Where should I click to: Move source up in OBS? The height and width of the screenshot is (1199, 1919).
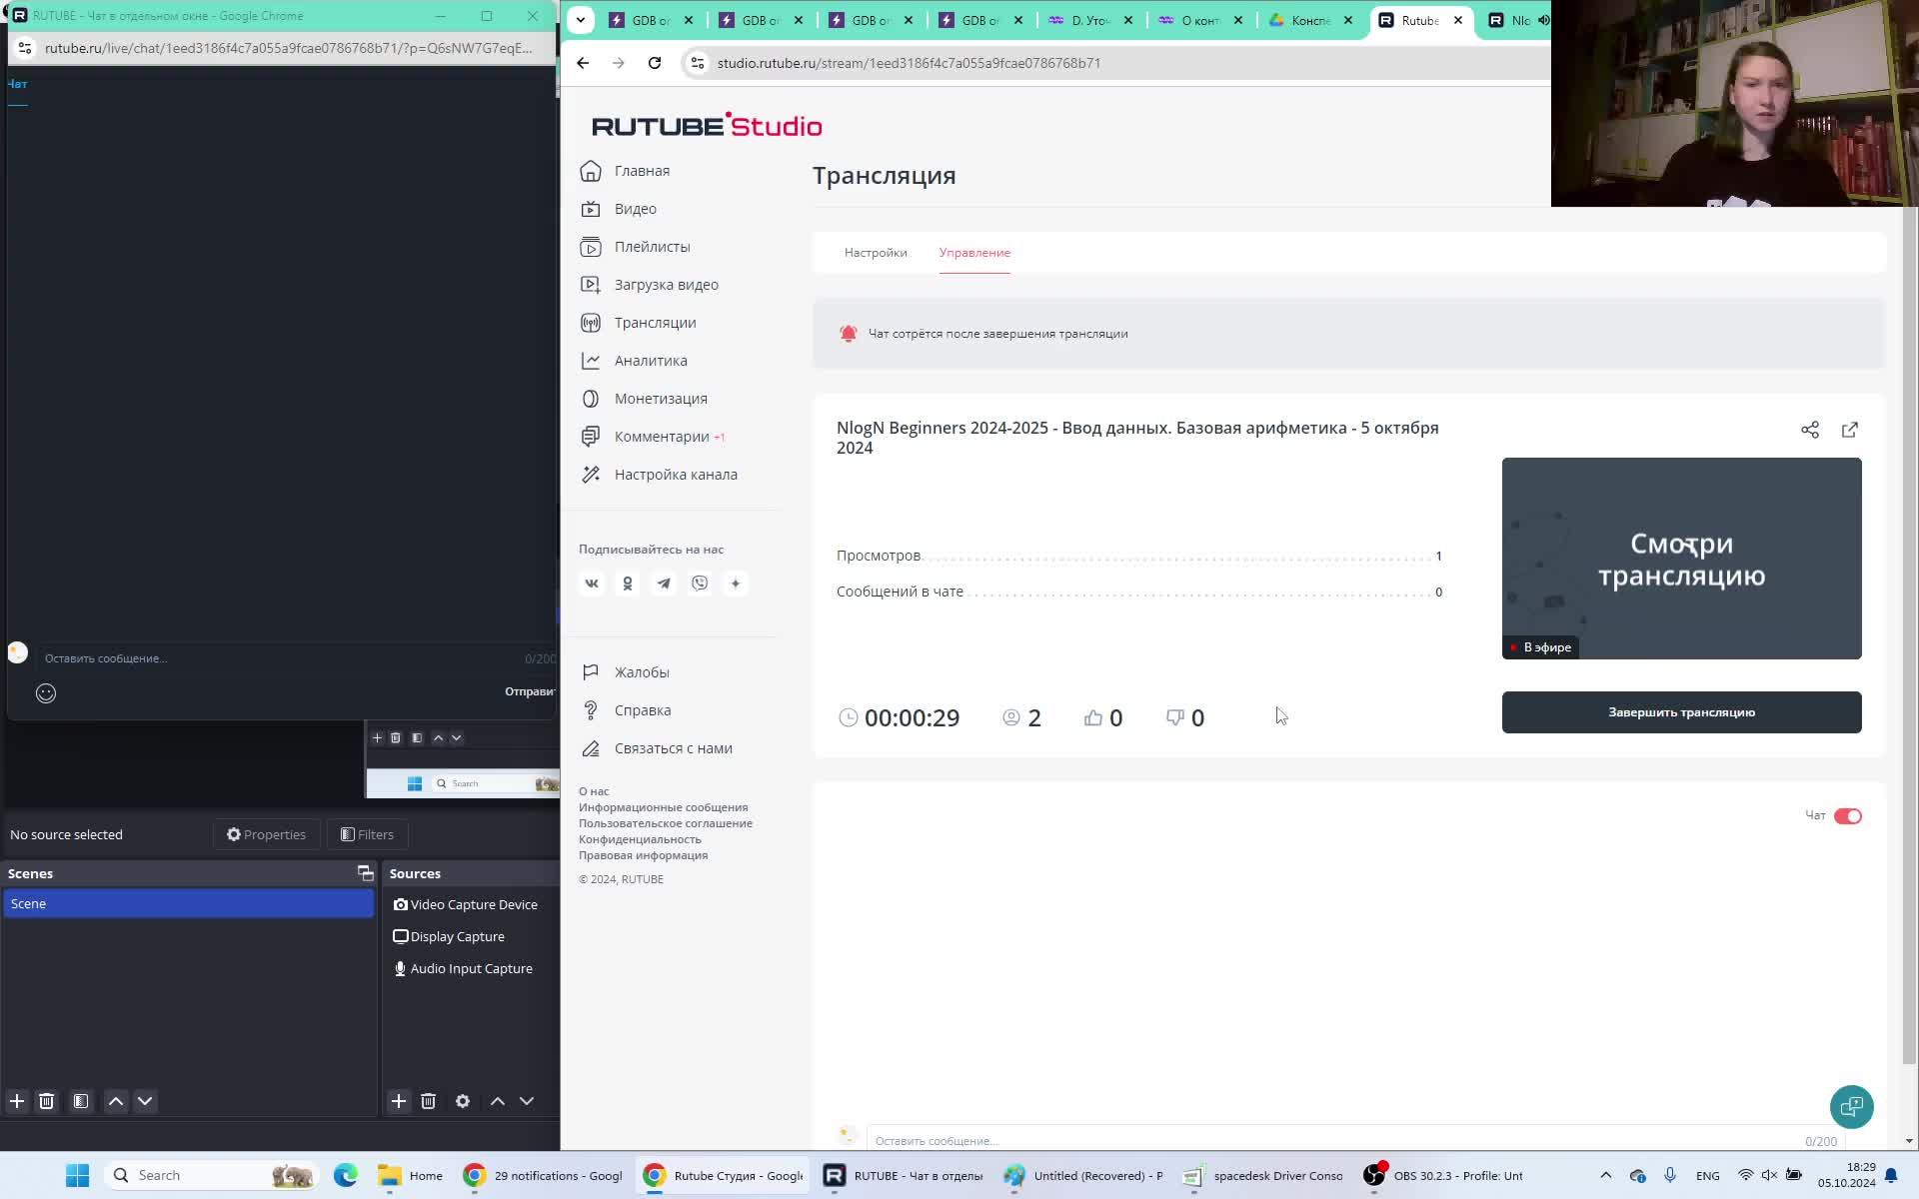pyautogui.click(x=498, y=1101)
